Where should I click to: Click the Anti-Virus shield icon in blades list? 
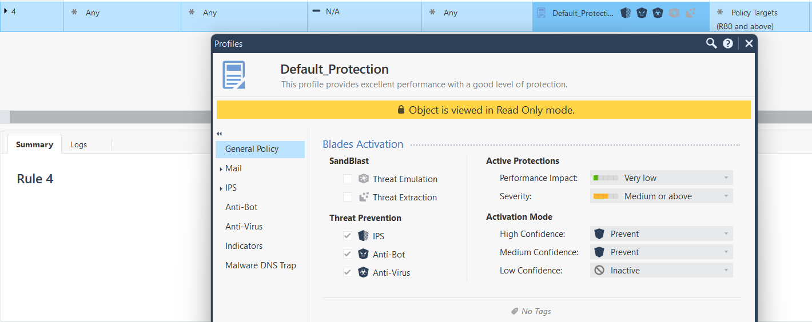click(363, 272)
